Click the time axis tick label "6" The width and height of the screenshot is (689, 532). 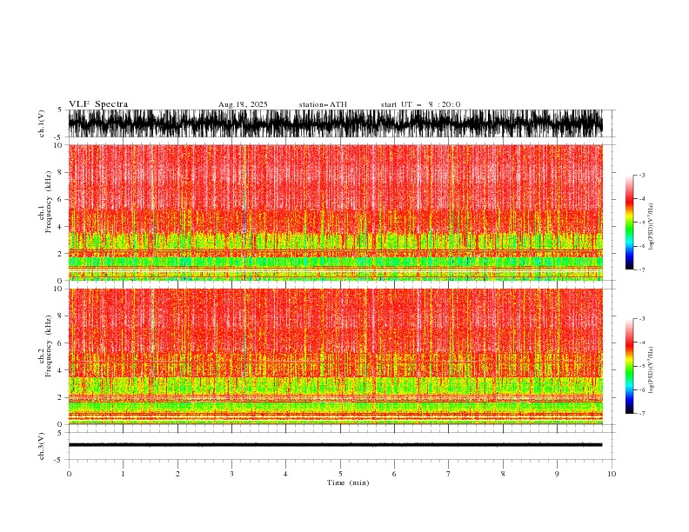click(x=394, y=474)
